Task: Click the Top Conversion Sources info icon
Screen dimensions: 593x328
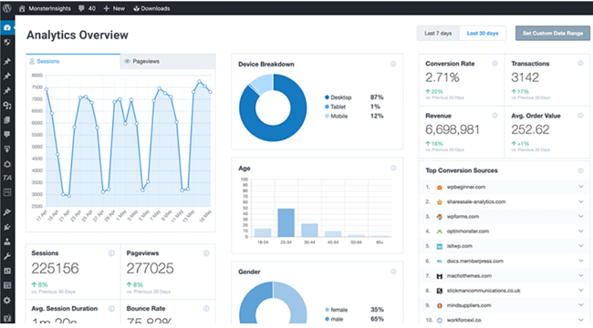Action: click(580, 170)
